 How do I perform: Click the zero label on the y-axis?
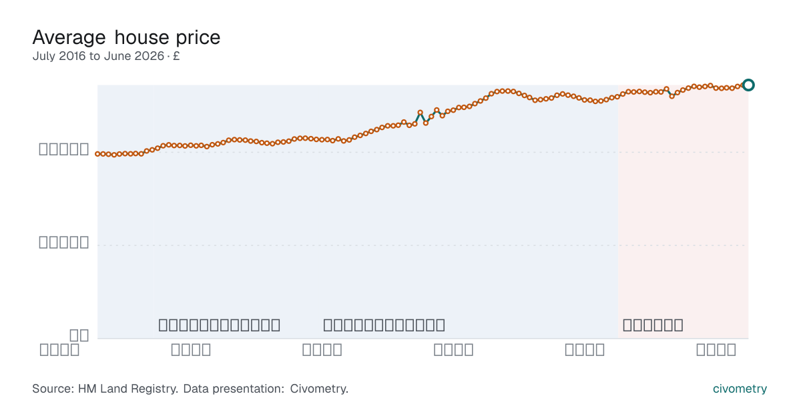(x=79, y=335)
